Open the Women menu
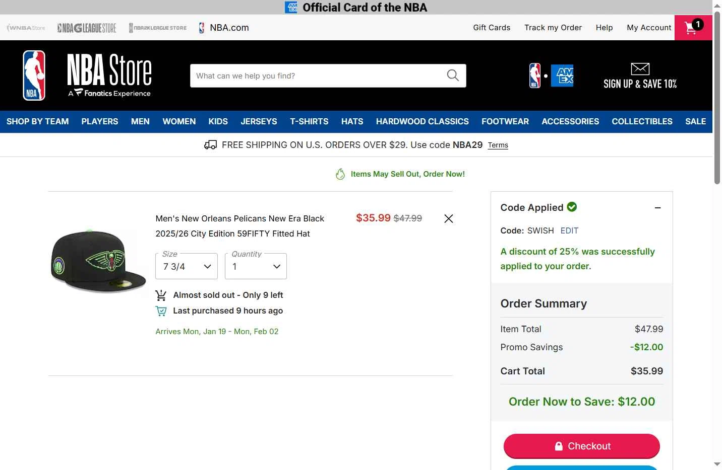 tap(179, 121)
